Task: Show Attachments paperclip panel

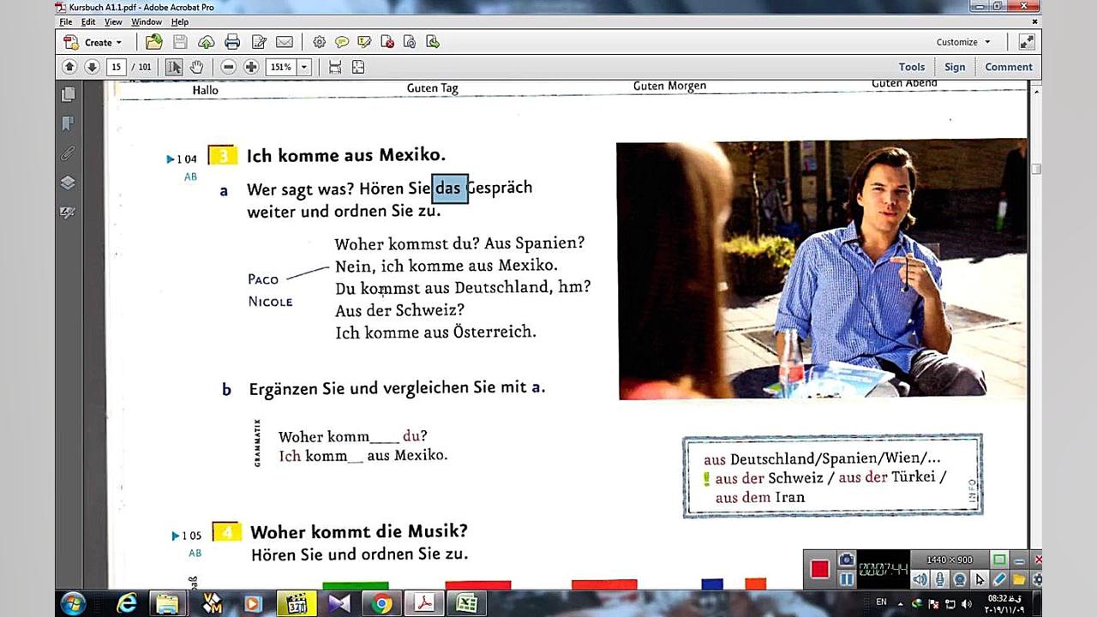Action: tap(69, 153)
